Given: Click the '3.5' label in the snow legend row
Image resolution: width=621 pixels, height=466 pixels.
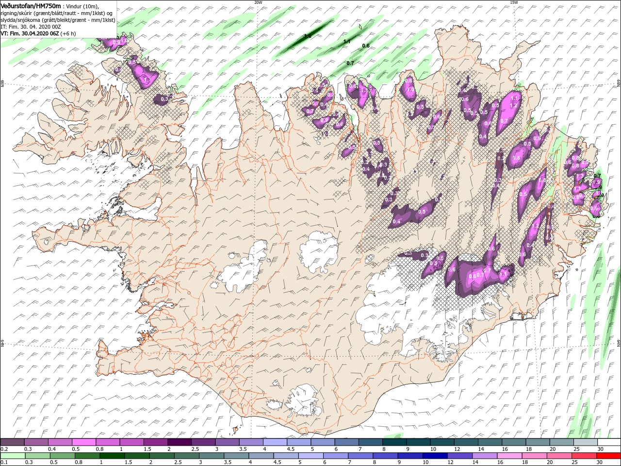Looking at the screenshot, I should [x=243, y=449].
